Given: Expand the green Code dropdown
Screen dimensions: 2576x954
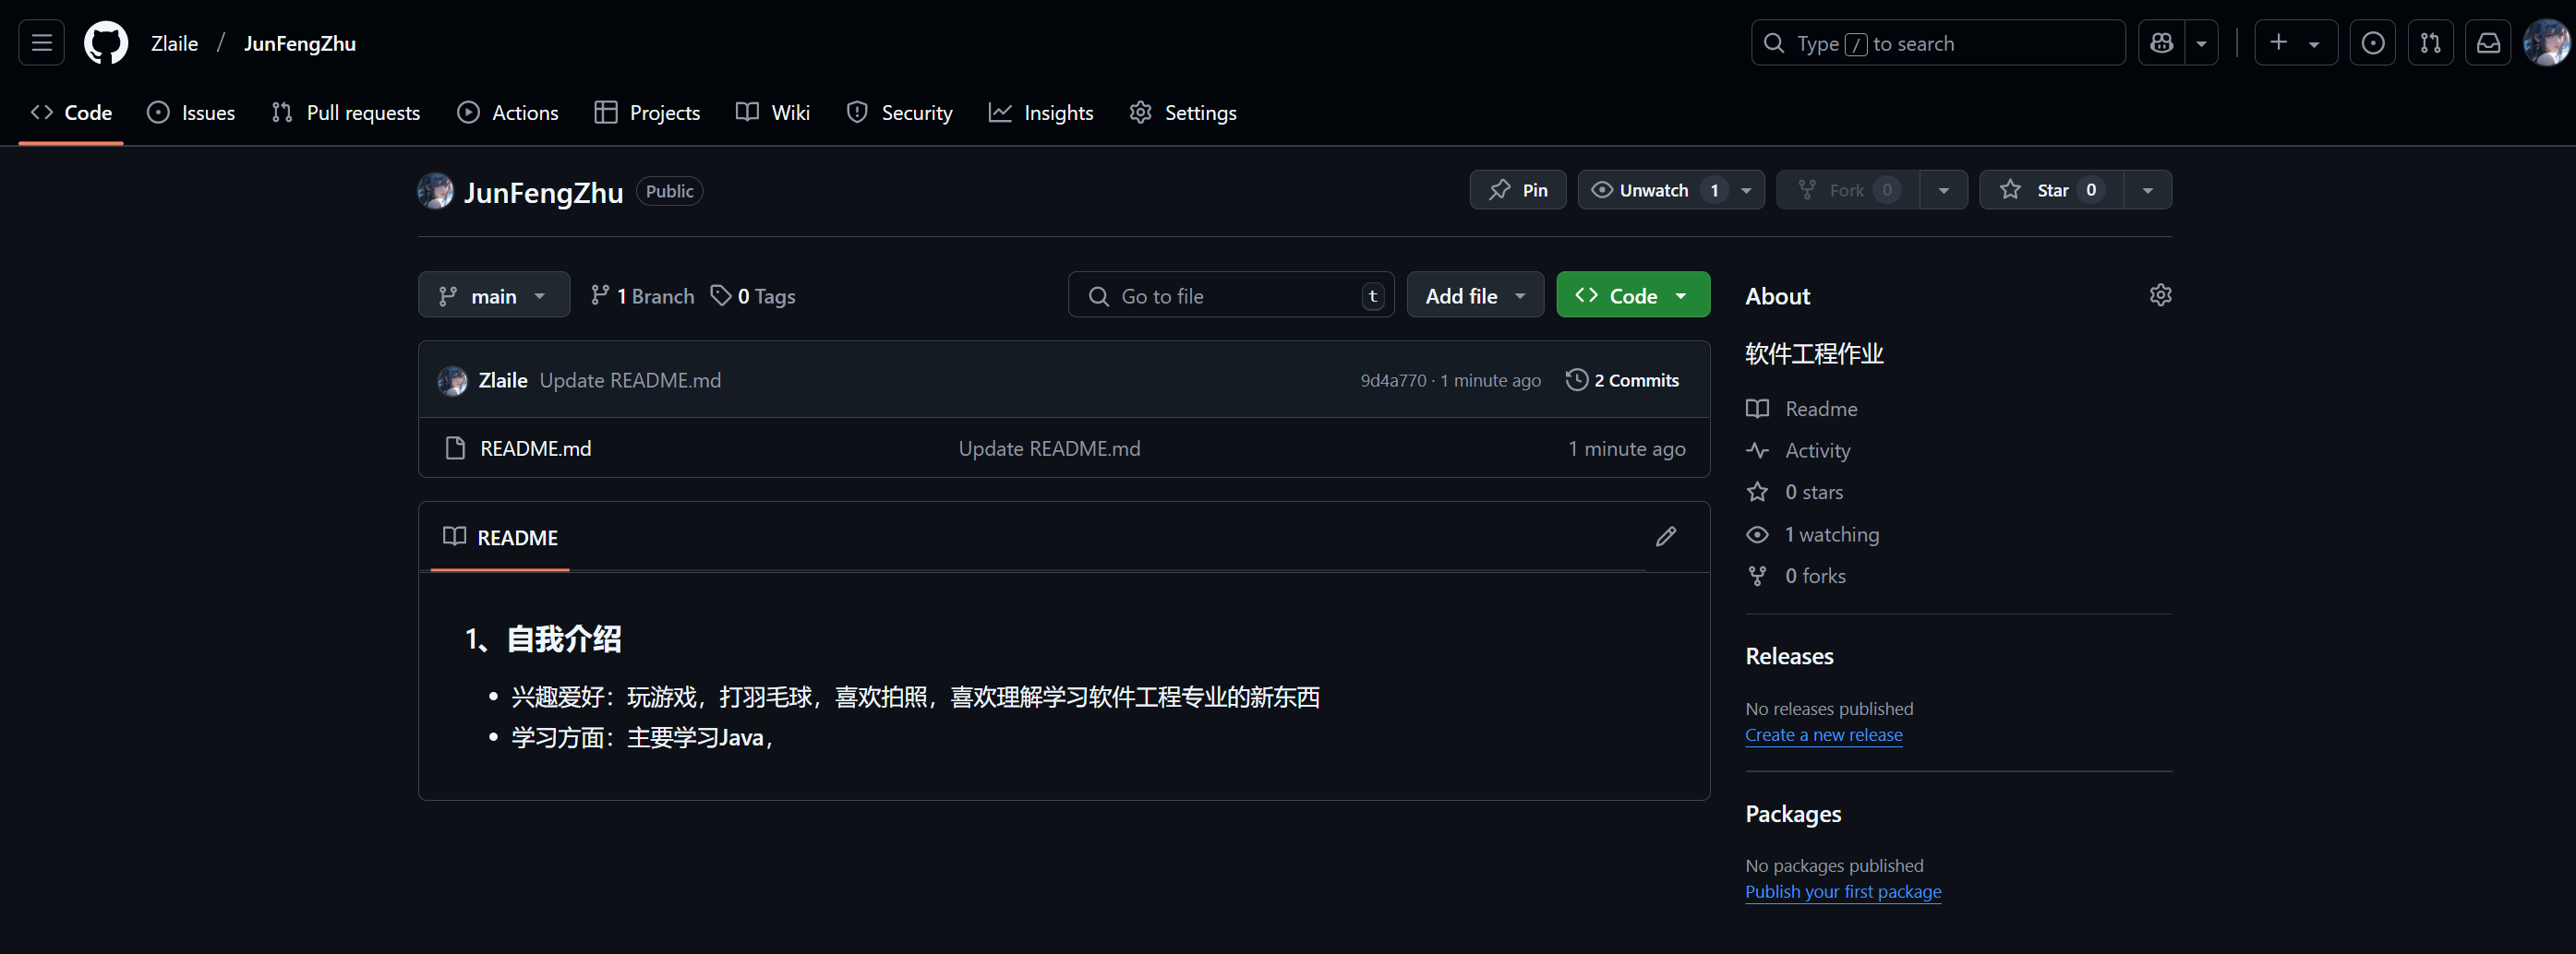Looking at the screenshot, I should coord(1632,295).
